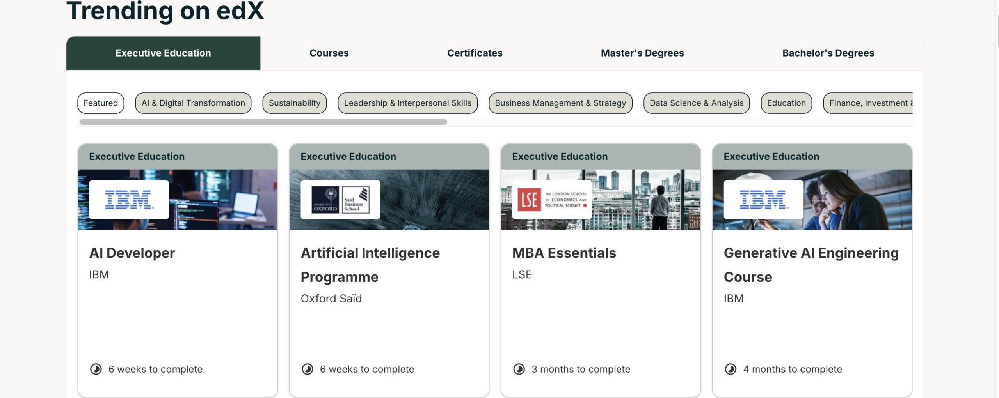Click the LSE logo on MBA Essentials card

pyautogui.click(x=552, y=200)
